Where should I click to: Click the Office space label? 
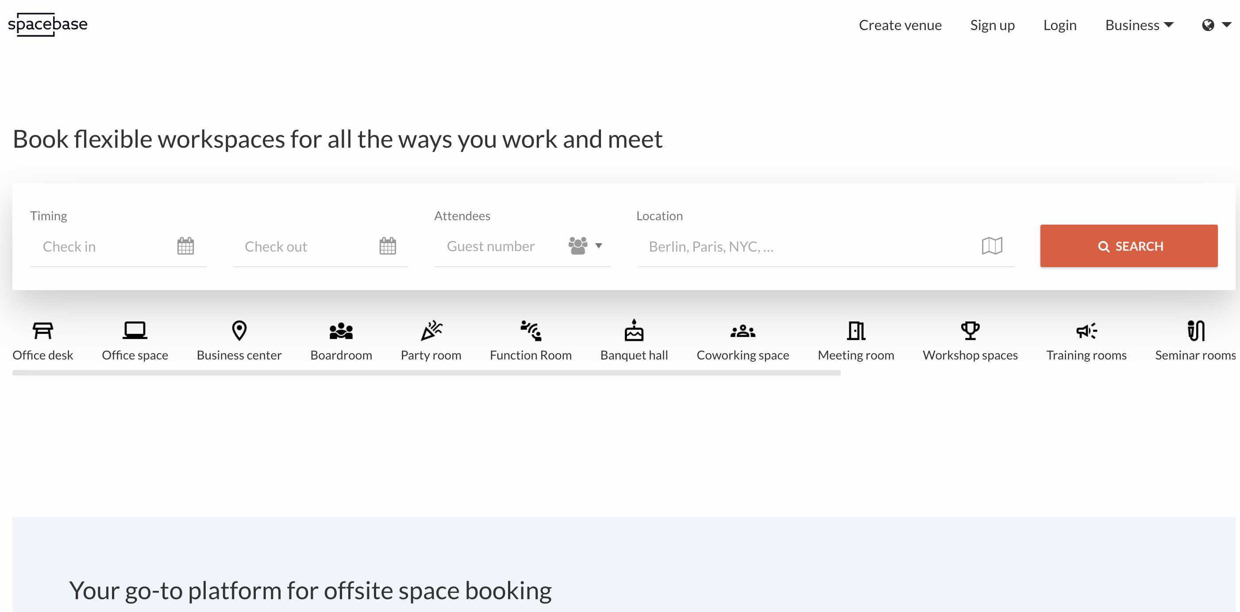(x=135, y=355)
